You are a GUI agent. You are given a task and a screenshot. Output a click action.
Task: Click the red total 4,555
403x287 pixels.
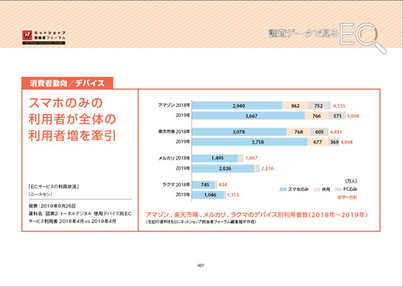pos(339,106)
